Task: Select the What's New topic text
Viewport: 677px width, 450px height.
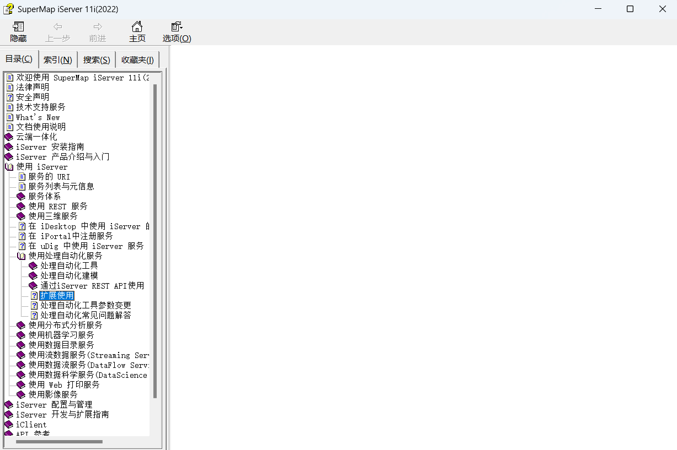Action: pos(38,117)
